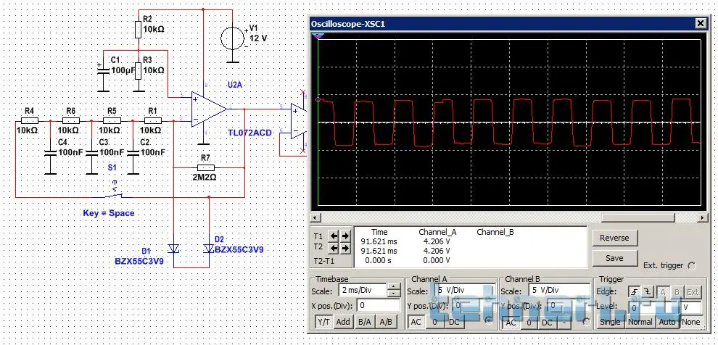Viewport: 718px width, 345px height.
Task: Click the Channel A Y pos field
Action: point(474,306)
